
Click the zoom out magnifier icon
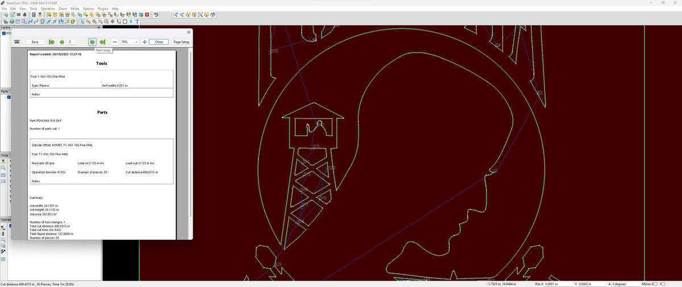click(x=182, y=15)
